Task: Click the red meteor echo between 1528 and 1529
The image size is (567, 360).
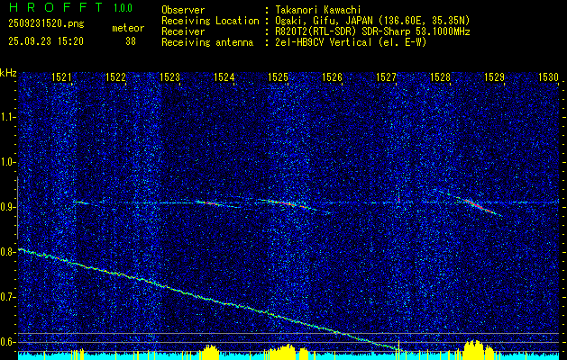Action: [478, 206]
